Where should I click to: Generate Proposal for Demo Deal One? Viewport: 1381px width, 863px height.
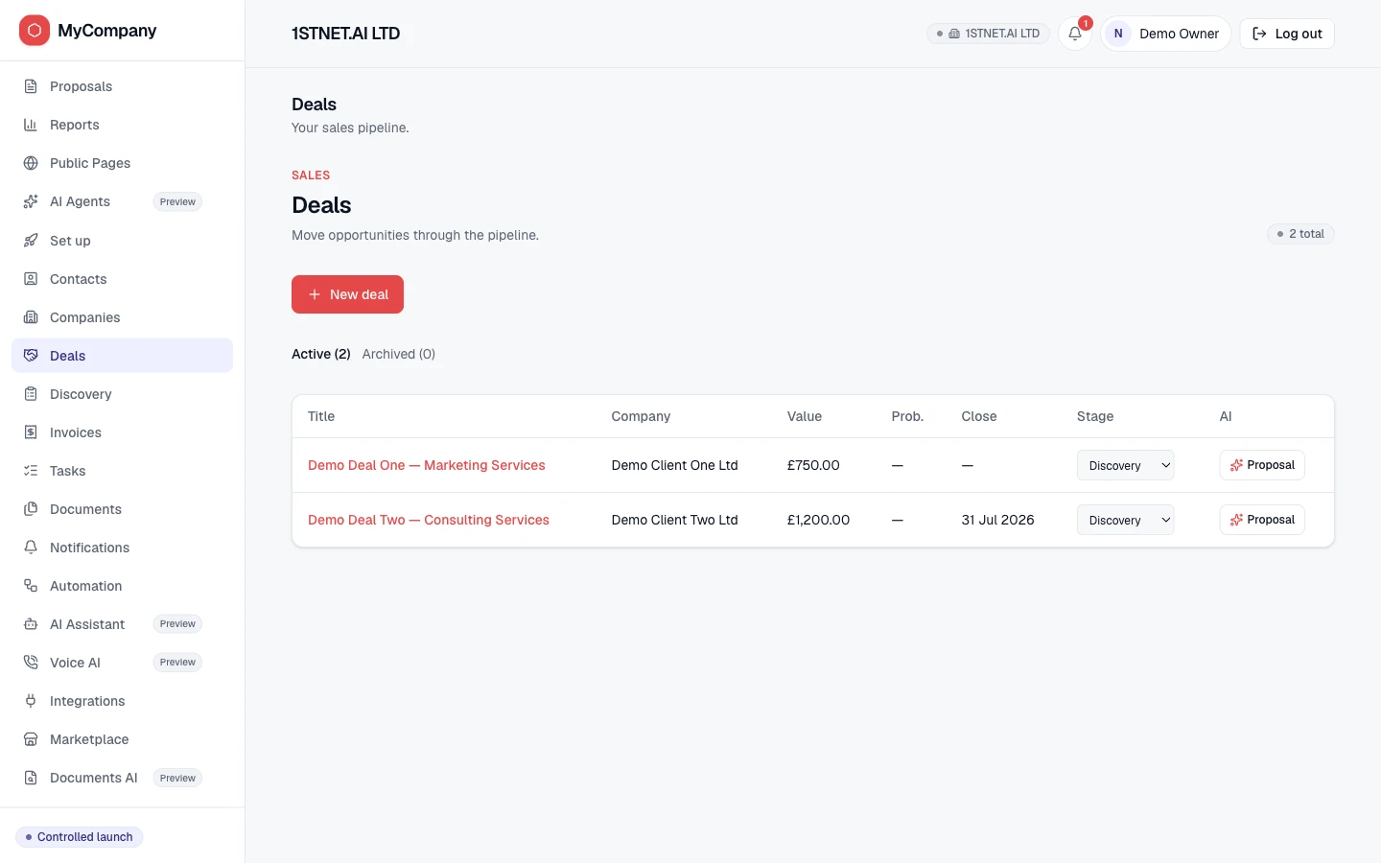(x=1262, y=465)
